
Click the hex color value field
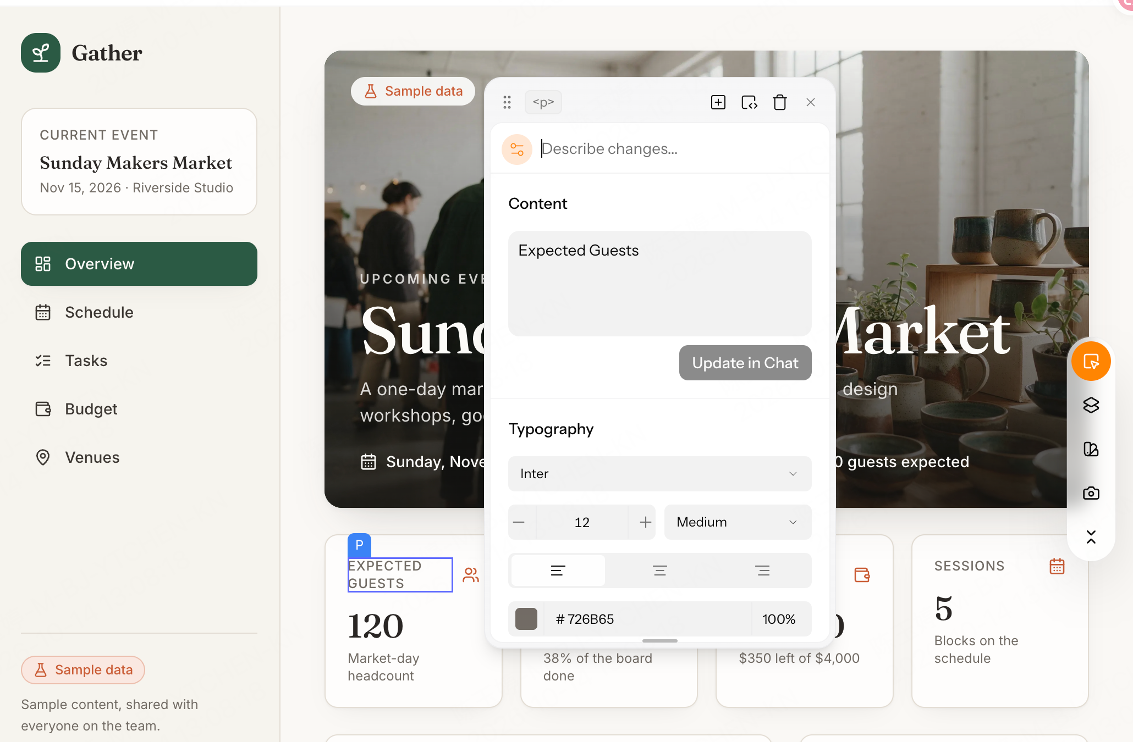click(648, 619)
